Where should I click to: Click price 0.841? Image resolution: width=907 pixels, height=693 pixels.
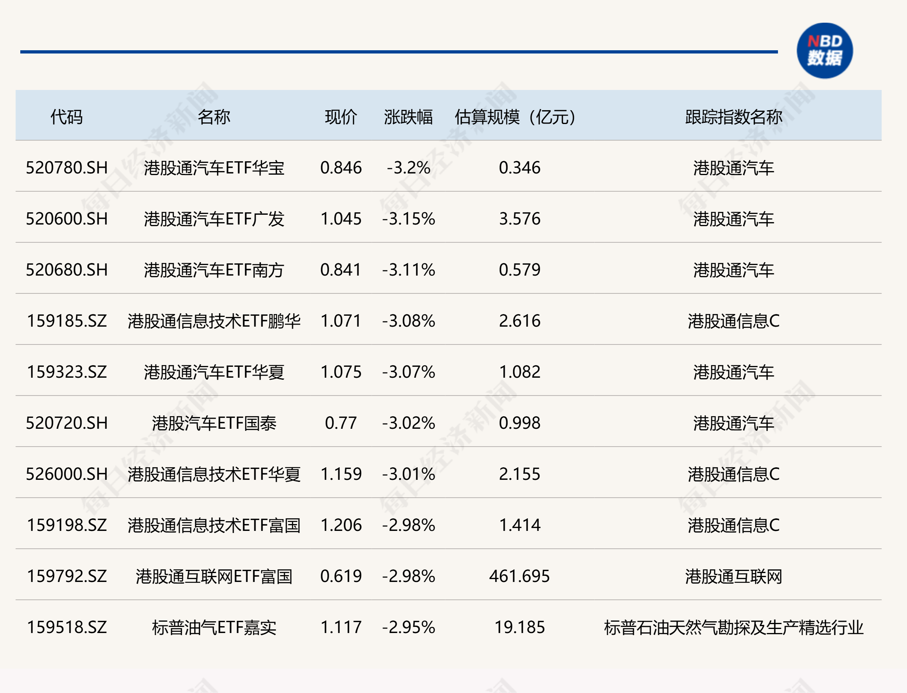point(341,270)
